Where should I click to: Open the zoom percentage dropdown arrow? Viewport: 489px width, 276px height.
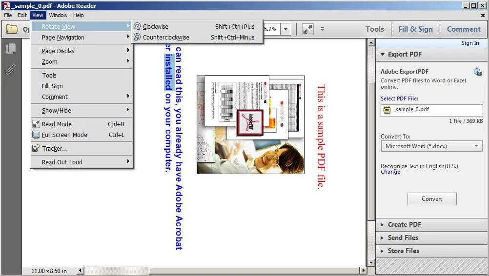tap(285, 29)
